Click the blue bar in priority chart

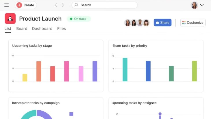pyautogui.click(x=148, y=71)
